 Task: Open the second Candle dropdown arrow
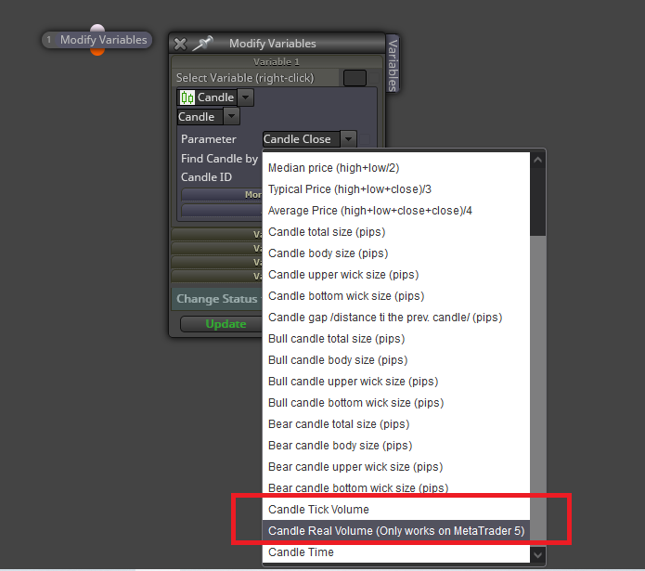tap(232, 116)
